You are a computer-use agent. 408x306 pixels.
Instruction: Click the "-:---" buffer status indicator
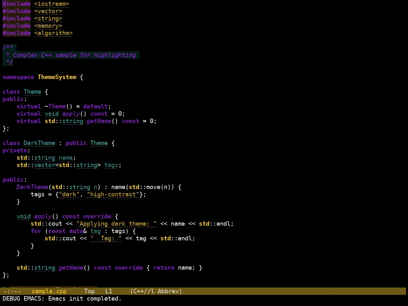click(12, 291)
